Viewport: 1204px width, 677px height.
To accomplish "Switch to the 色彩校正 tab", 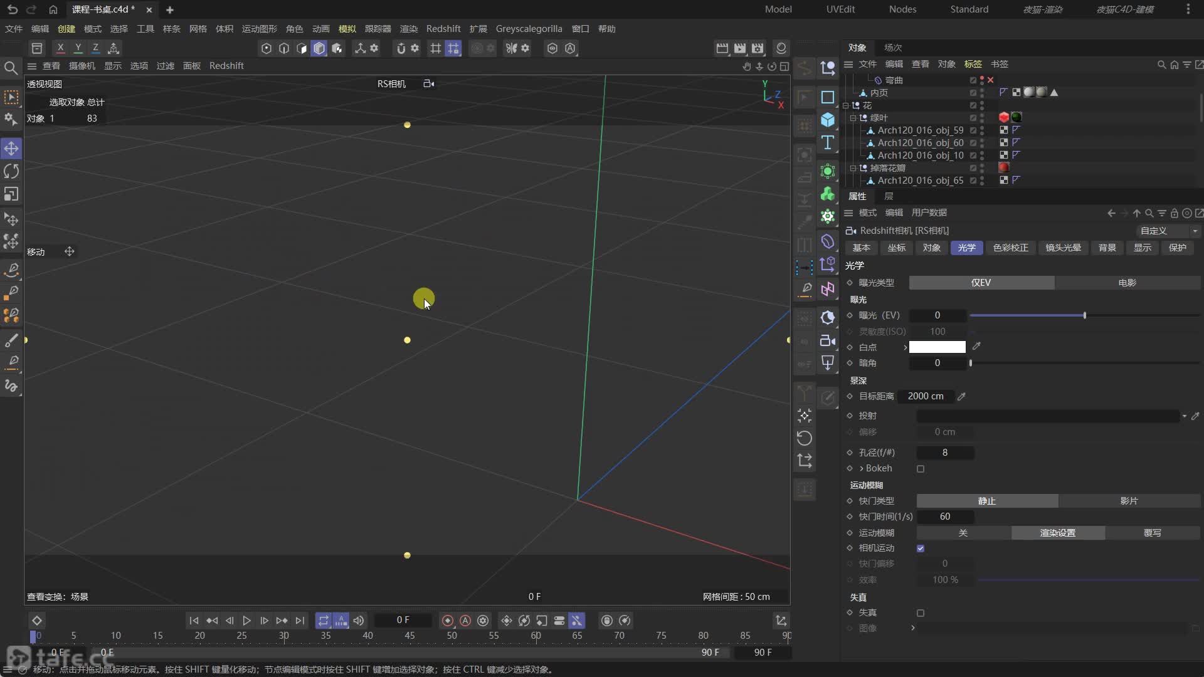I will (x=1011, y=248).
